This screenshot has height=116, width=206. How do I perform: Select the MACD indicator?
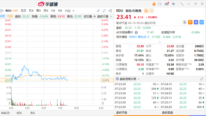click(5, 113)
